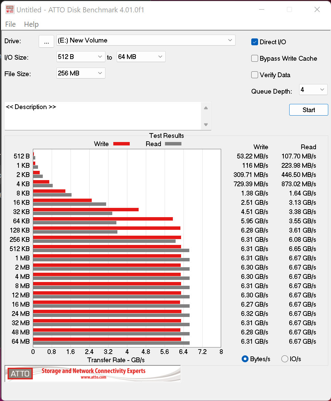
Task: Minimize the ATTO Disk Benchmark window
Action: 261,10
